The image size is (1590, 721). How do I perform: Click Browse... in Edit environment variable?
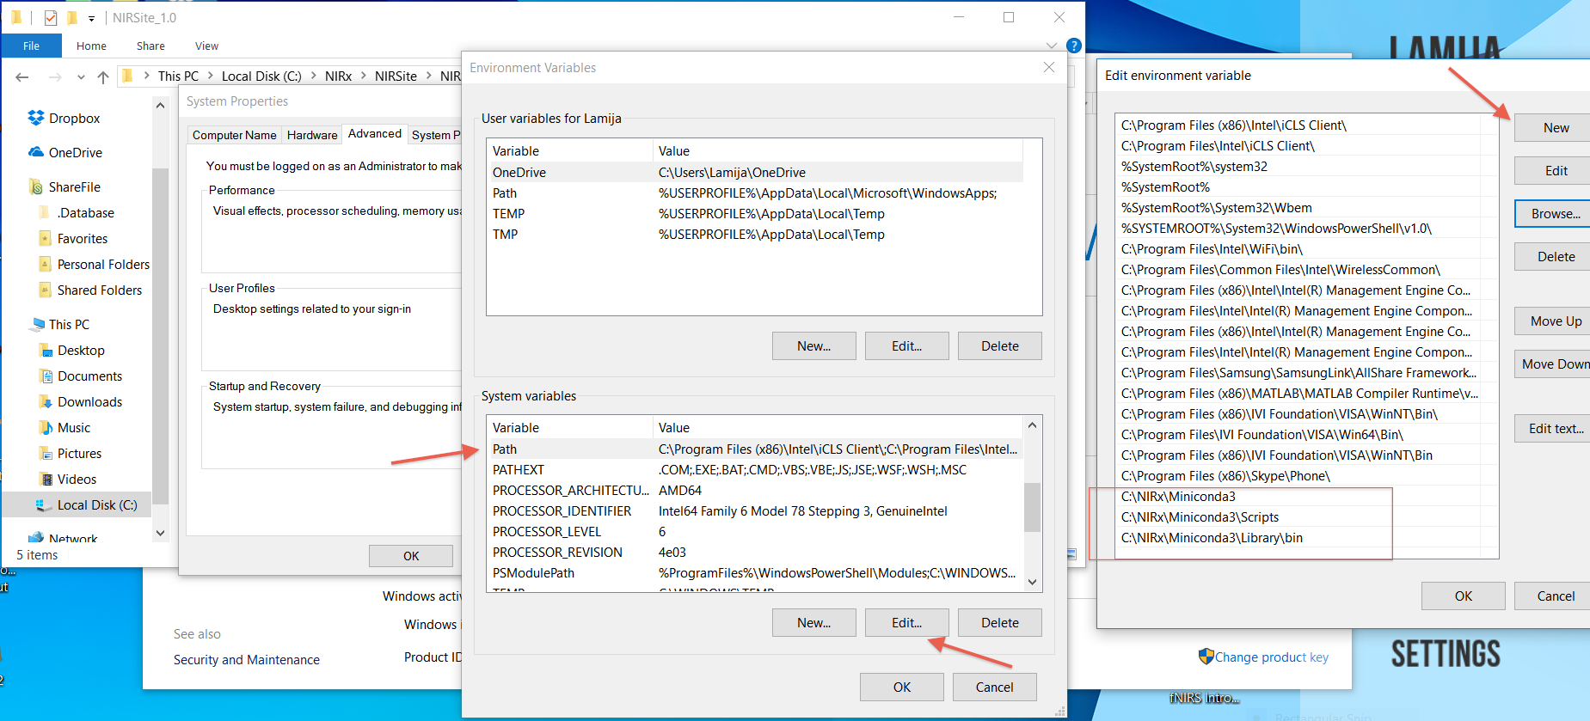tap(1555, 214)
